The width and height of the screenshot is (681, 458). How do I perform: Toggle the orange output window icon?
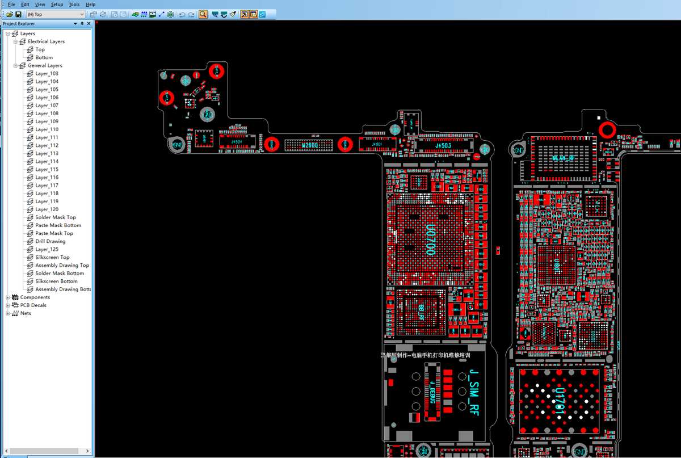[x=253, y=14]
